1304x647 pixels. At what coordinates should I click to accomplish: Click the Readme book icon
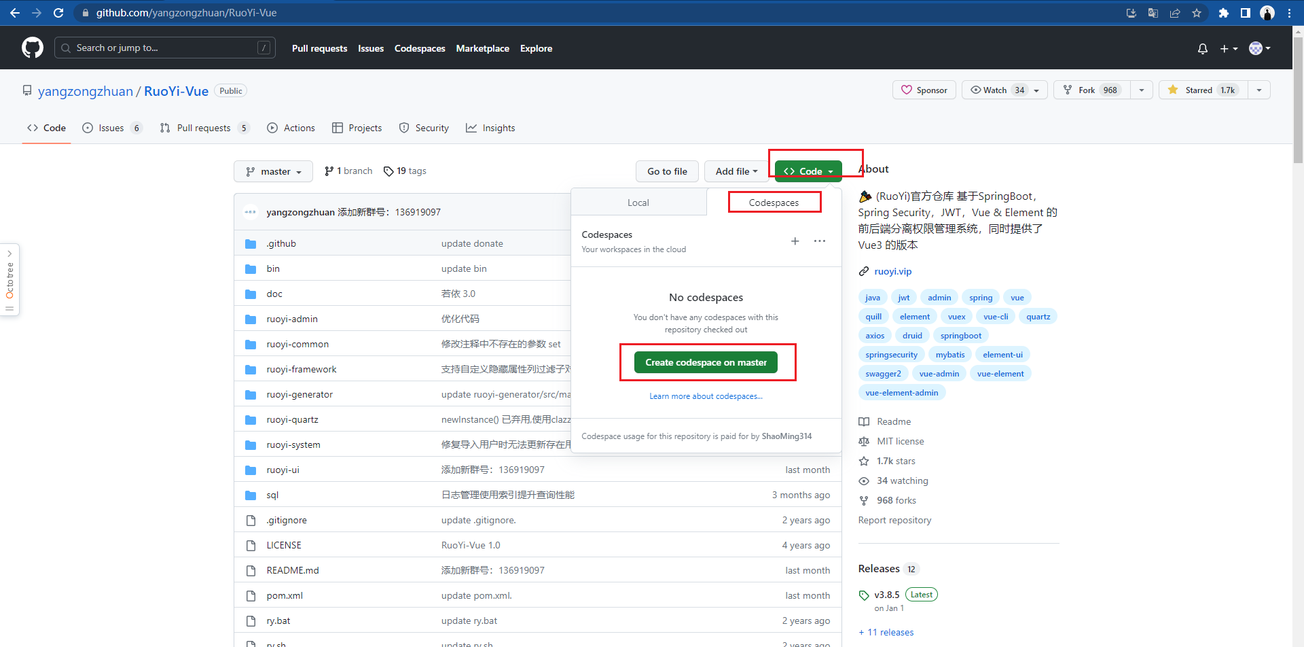coord(864,421)
